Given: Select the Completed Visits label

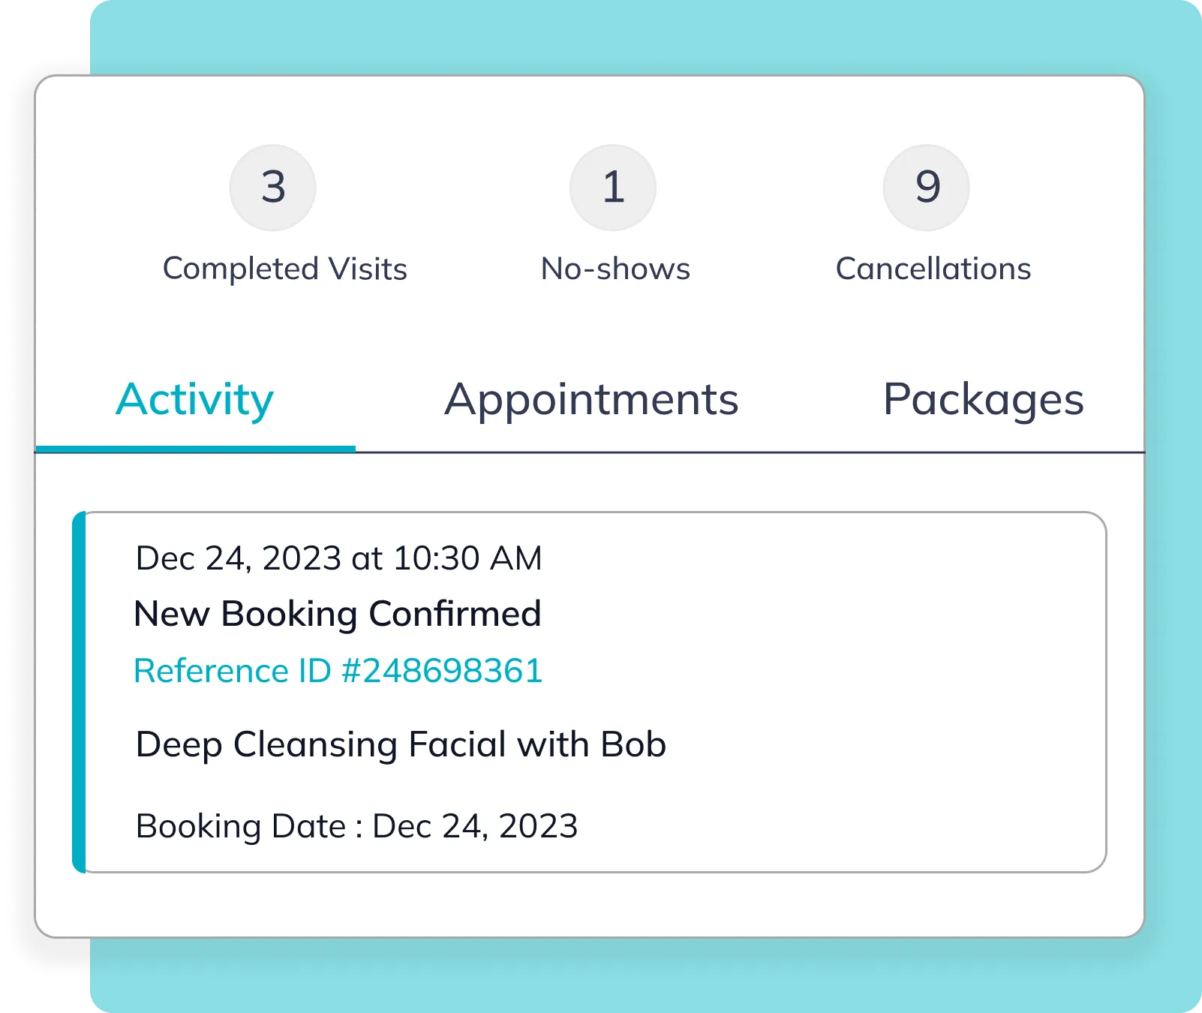Looking at the screenshot, I should [x=285, y=269].
